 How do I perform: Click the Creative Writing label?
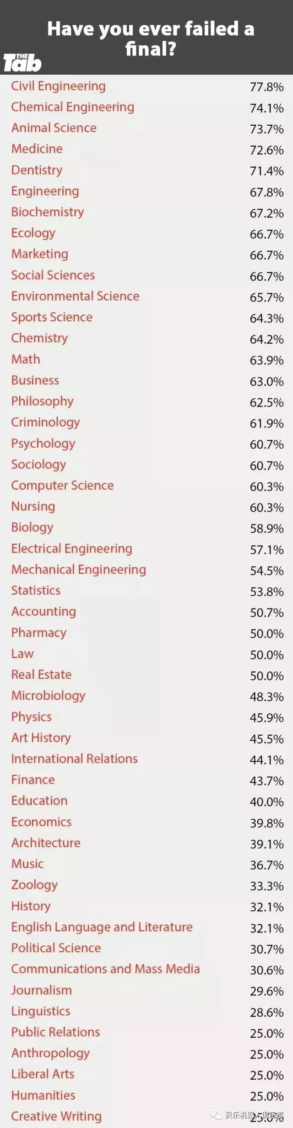(56, 1117)
